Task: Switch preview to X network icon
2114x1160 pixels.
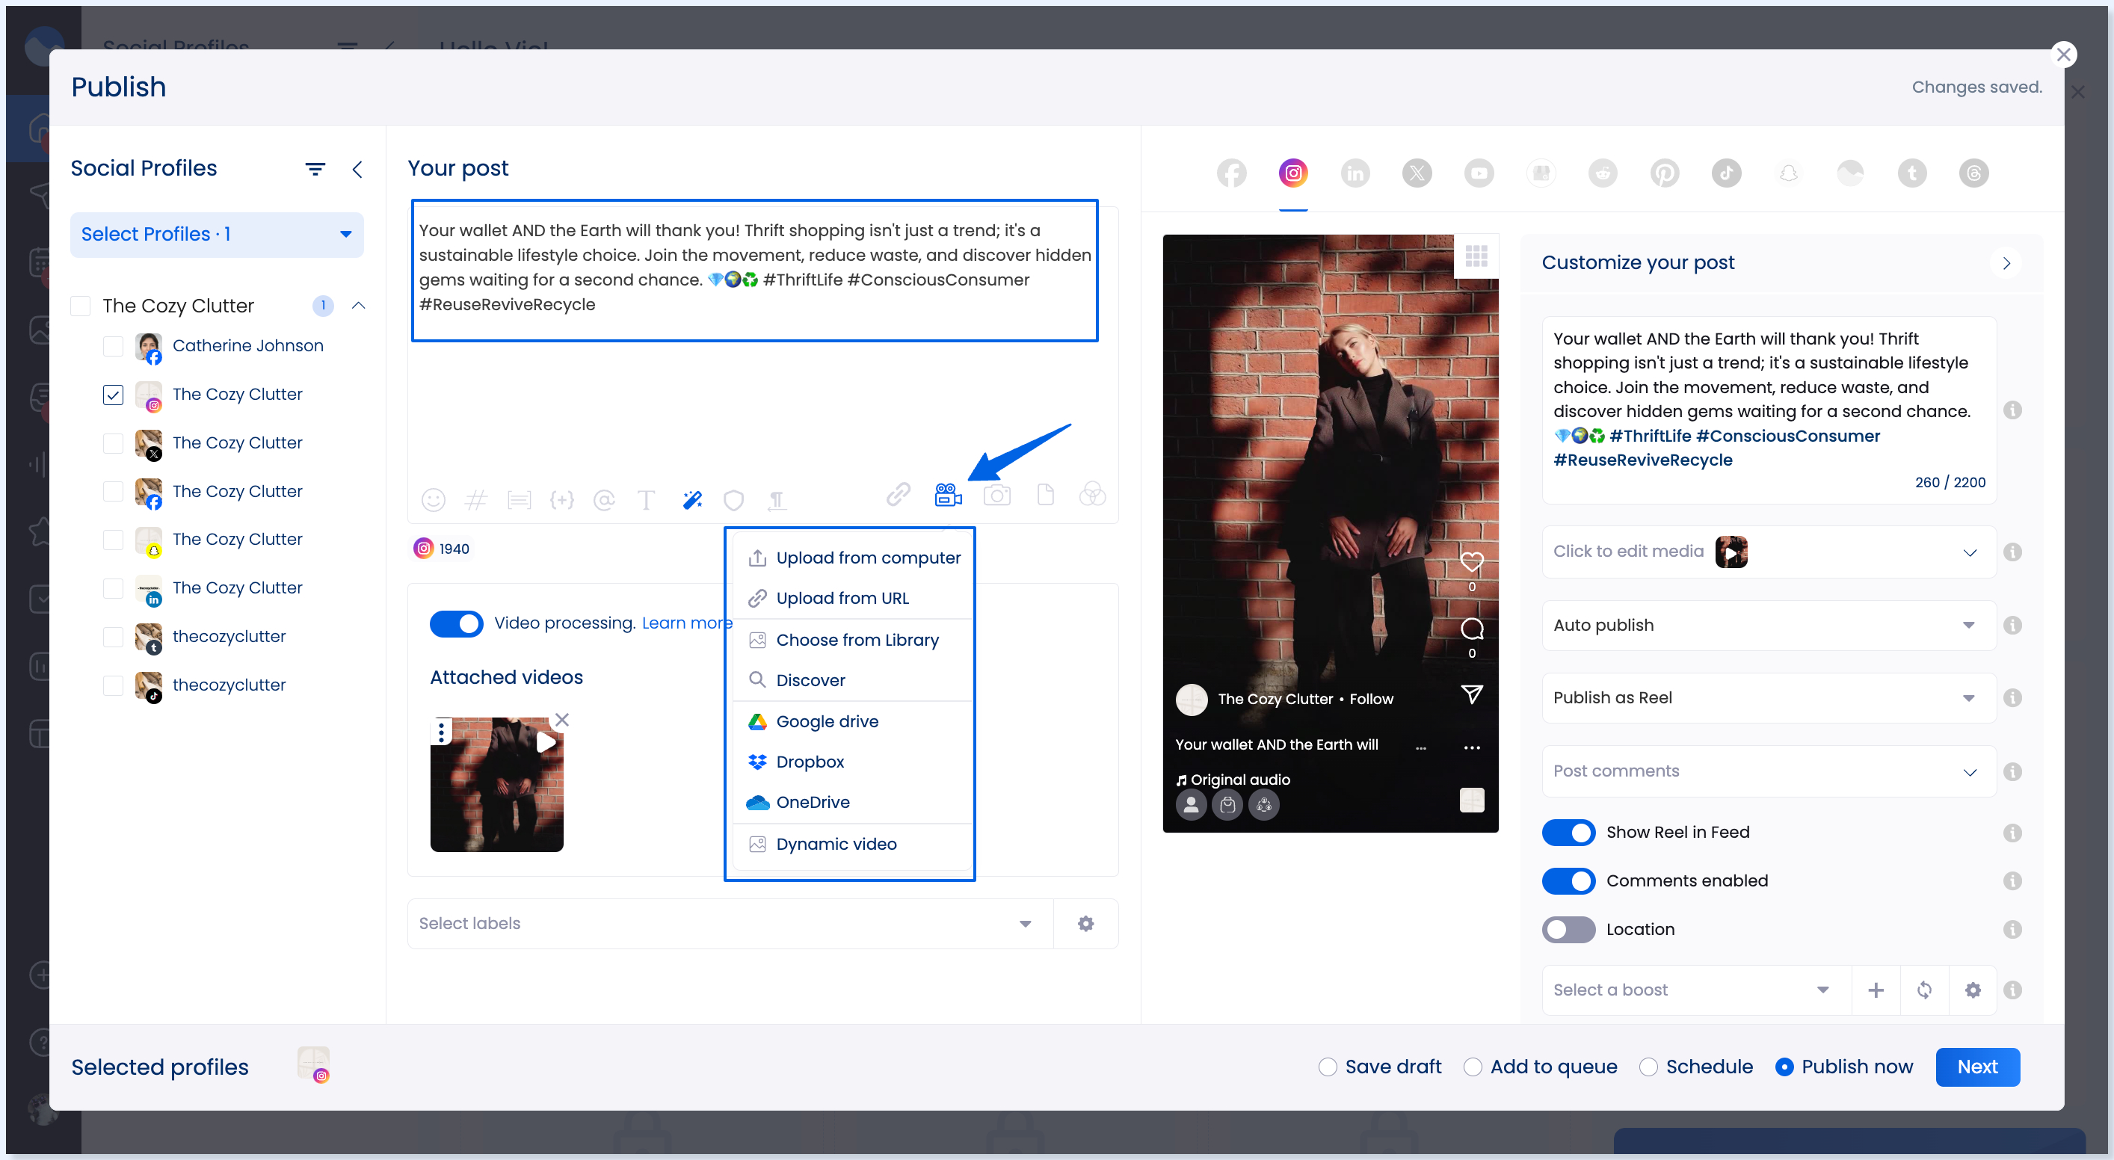Action: point(1417,173)
